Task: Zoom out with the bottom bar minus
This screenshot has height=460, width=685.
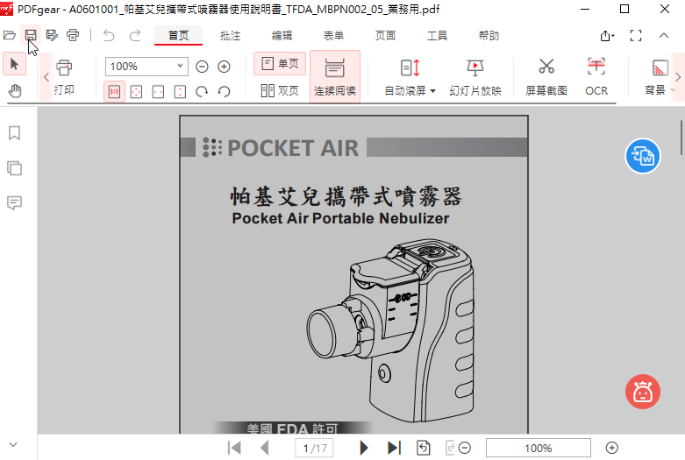Action: coord(465,449)
